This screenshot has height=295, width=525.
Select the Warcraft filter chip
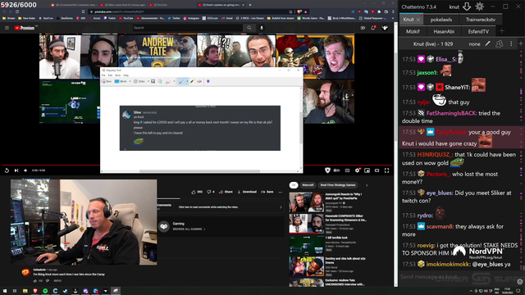308,185
